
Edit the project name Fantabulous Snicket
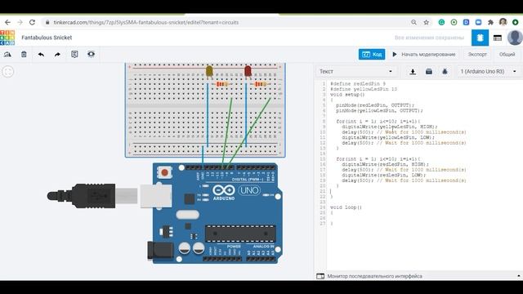click(47, 38)
